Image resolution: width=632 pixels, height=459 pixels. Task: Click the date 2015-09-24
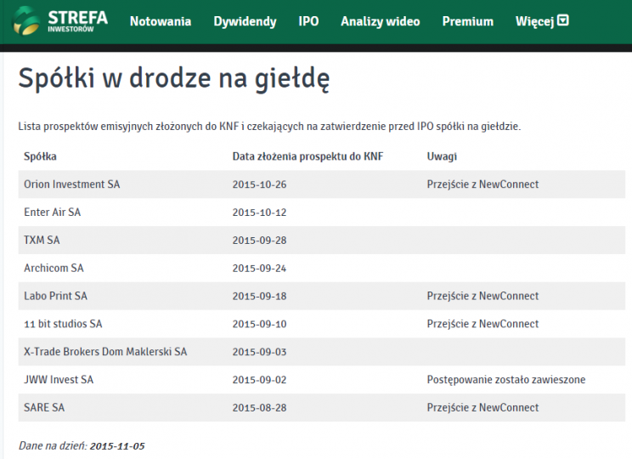[260, 268]
